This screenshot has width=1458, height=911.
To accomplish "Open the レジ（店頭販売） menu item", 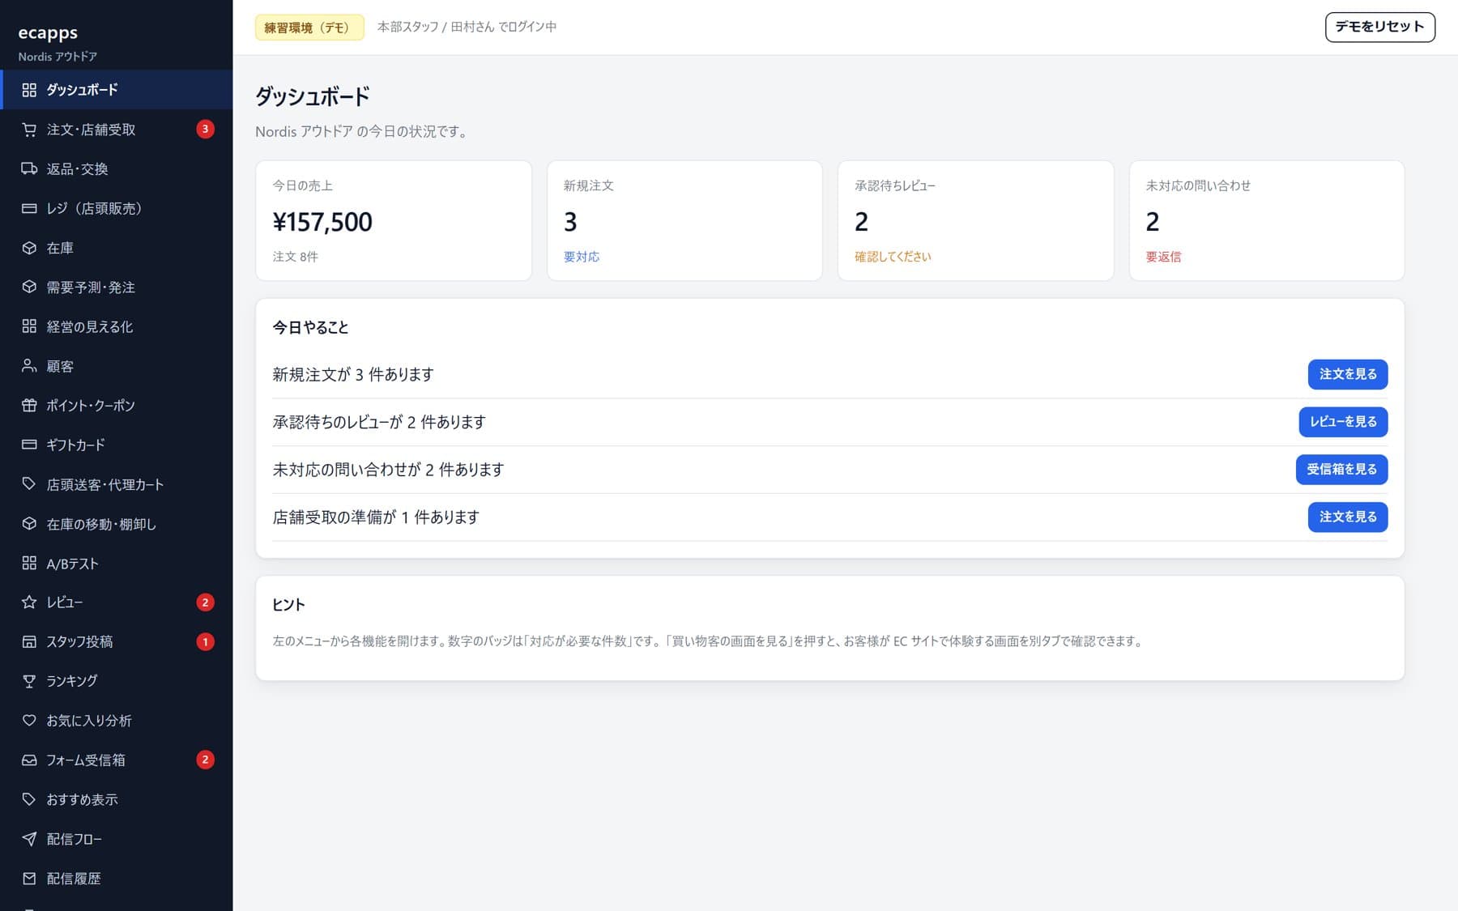I will (x=117, y=208).
